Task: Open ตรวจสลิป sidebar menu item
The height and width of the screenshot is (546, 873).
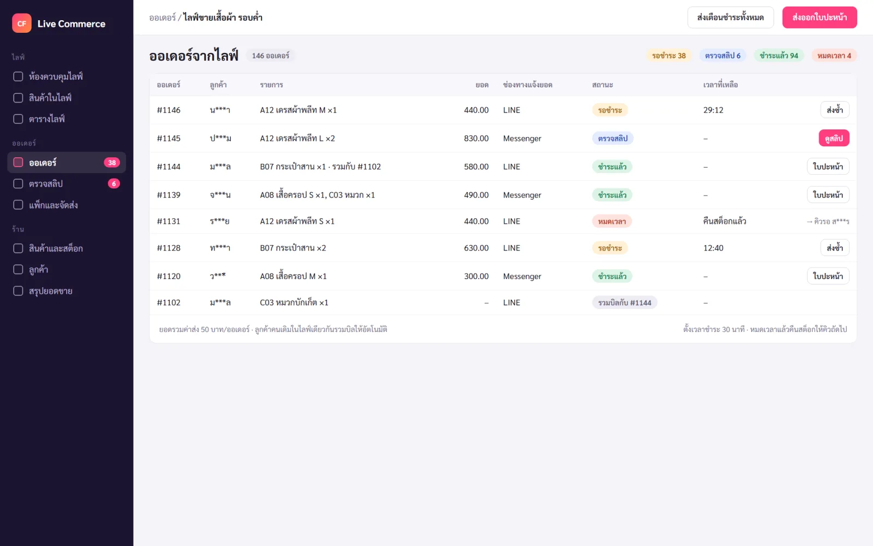Action: [67, 183]
